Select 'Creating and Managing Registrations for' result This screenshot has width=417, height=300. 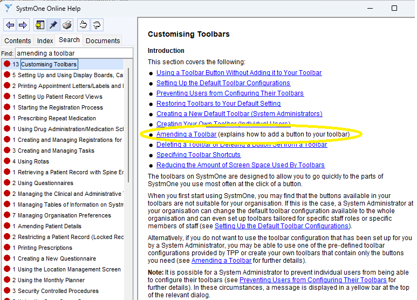(70, 140)
